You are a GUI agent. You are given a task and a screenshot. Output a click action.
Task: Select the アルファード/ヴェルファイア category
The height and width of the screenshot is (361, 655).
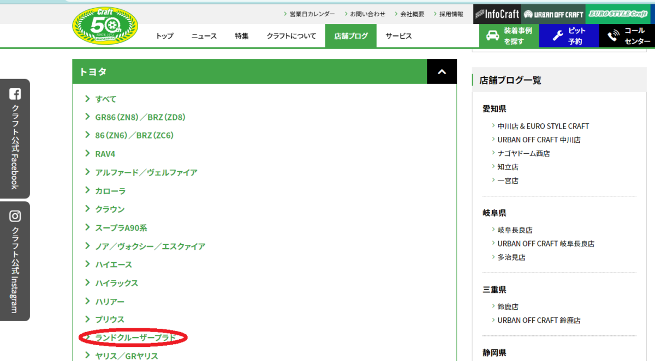point(146,172)
